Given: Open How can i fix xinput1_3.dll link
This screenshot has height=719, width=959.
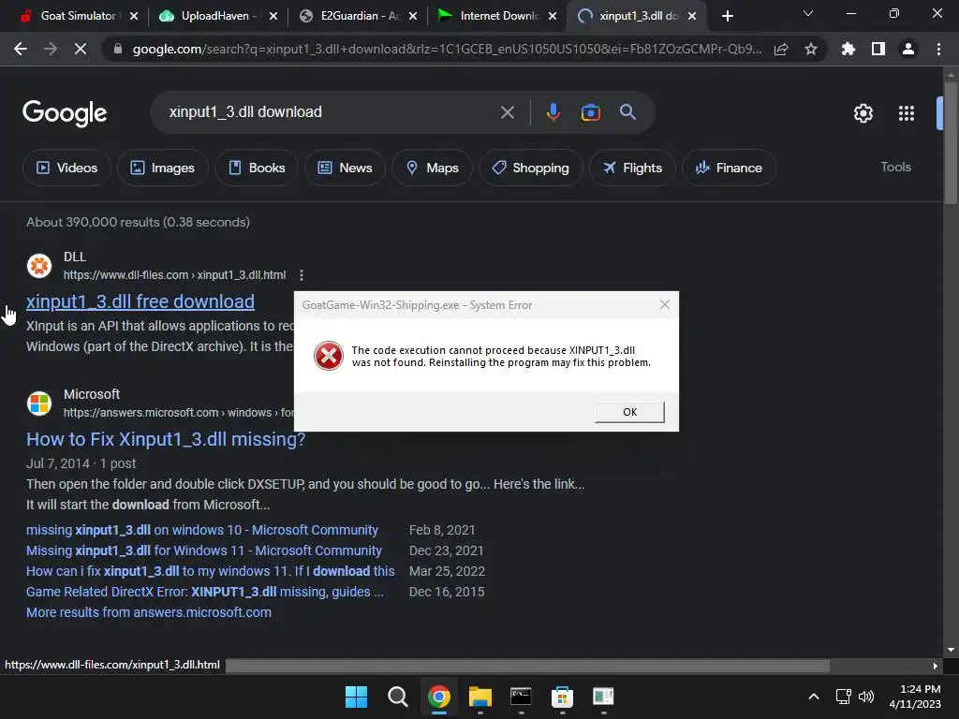Looking at the screenshot, I should tap(210, 571).
